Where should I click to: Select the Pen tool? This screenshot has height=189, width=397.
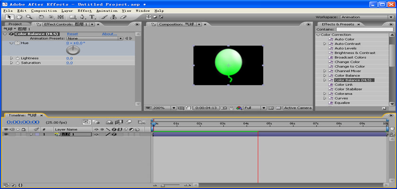(x=83, y=17)
